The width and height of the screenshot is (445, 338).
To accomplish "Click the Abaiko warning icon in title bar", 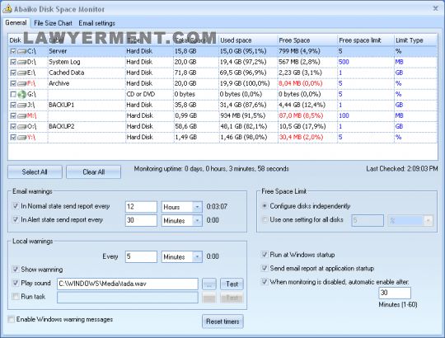I will point(7,9).
